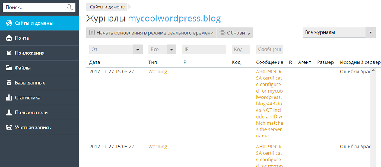Click the R column header

click(290, 62)
